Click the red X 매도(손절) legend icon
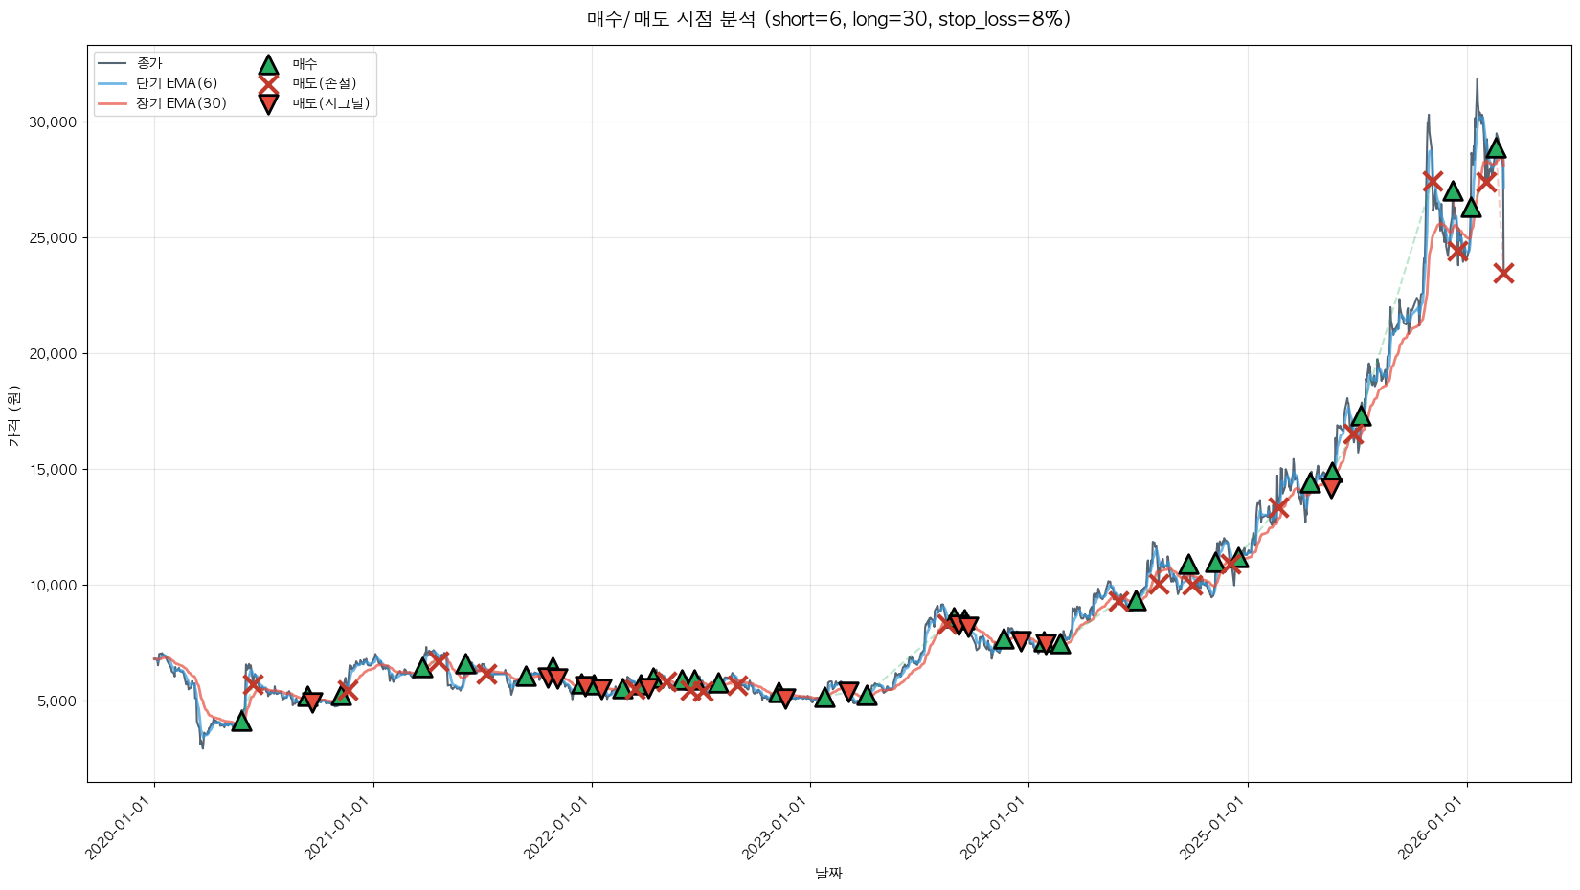The image size is (1580, 890). (268, 84)
